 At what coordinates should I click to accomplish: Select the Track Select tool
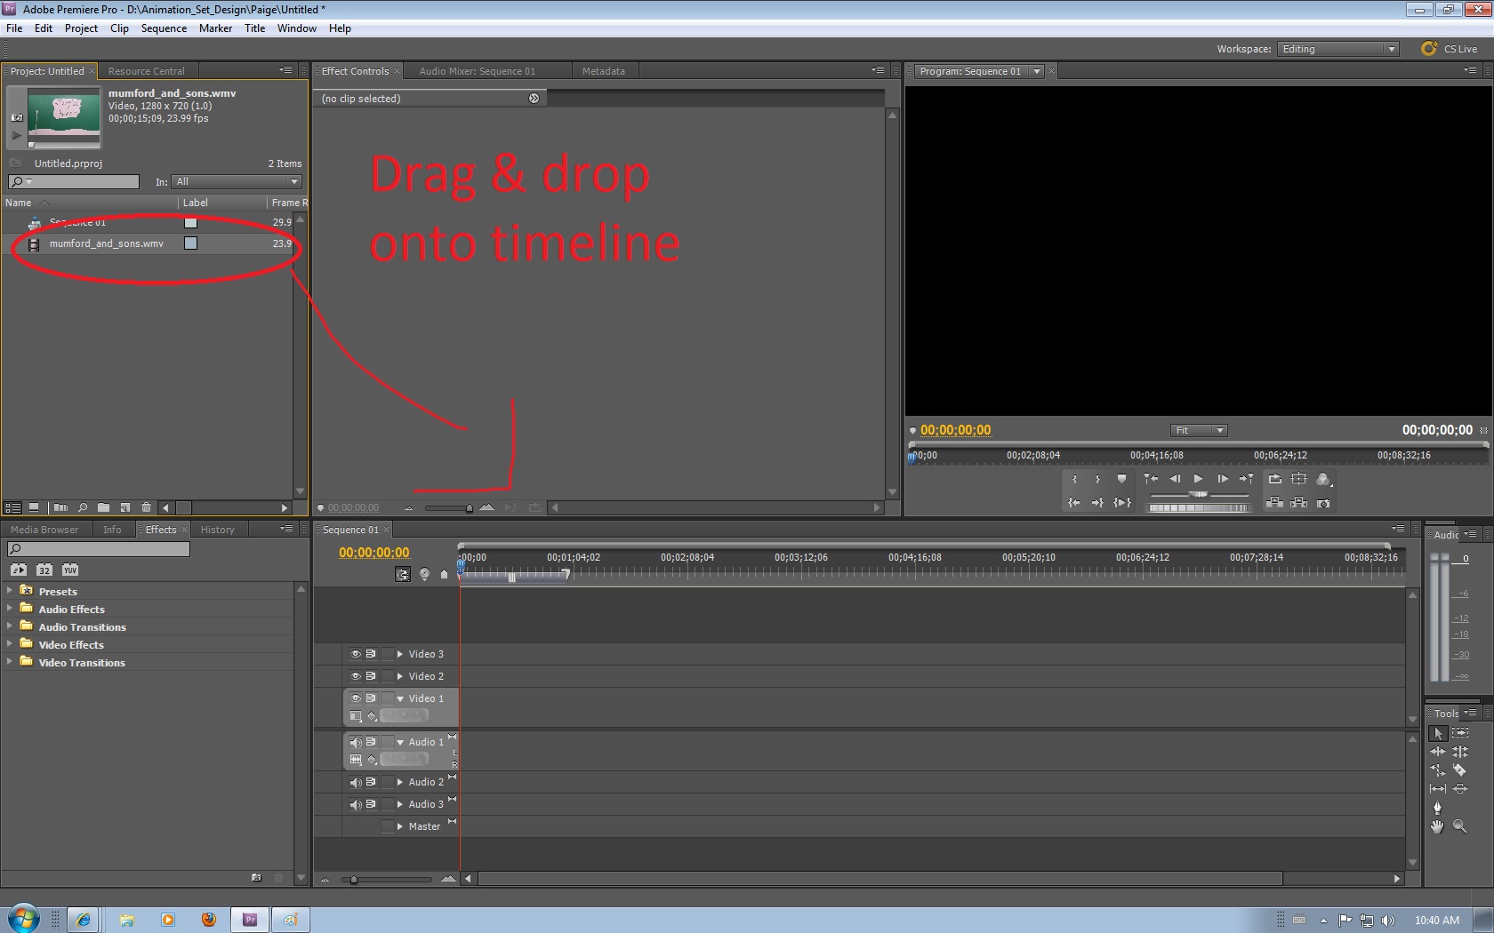click(x=1460, y=733)
